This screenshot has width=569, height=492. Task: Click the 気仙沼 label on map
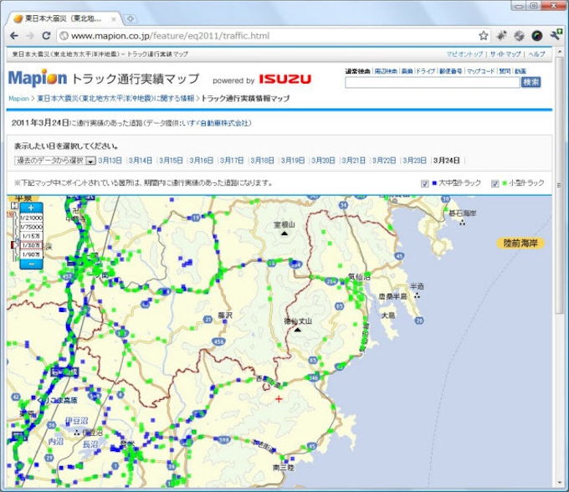[x=359, y=277]
